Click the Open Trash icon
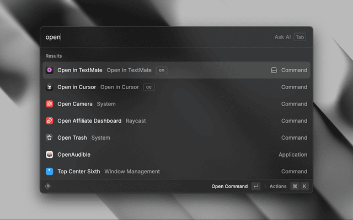353x220 pixels. click(x=50, y=138)
